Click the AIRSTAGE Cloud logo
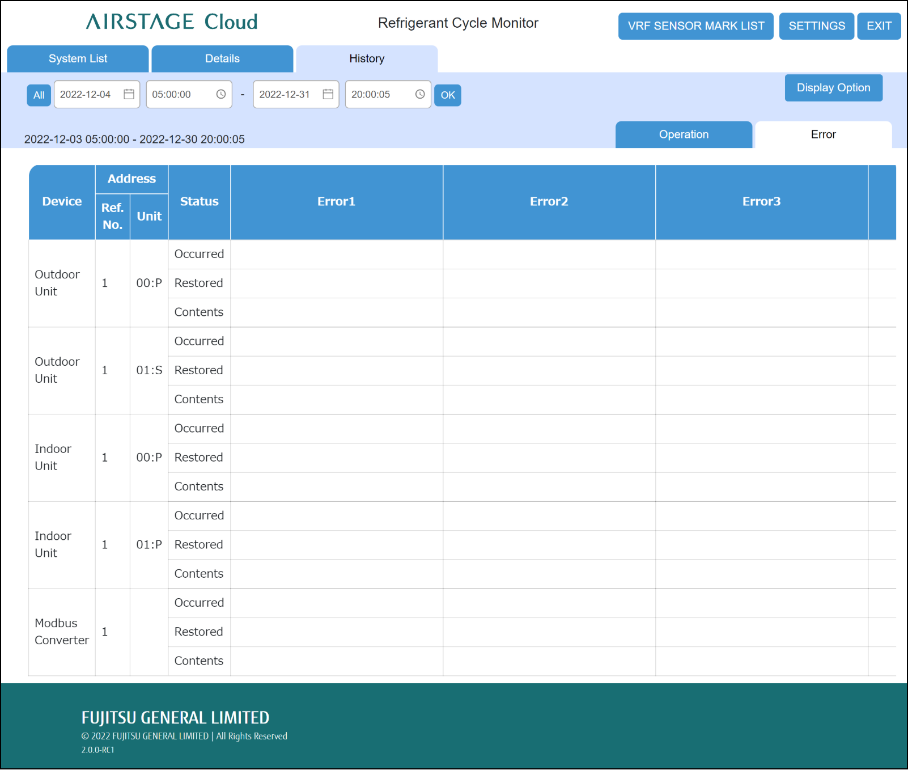This screenshot has width=908, height=770. tap(172, 22)
